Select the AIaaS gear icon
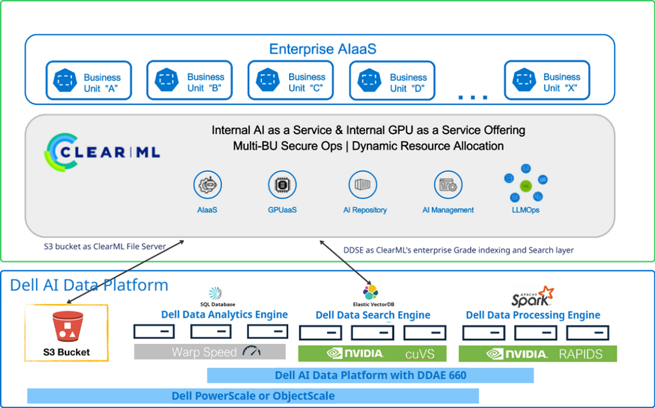Screen dimensions: 655x408 point(207,185)
